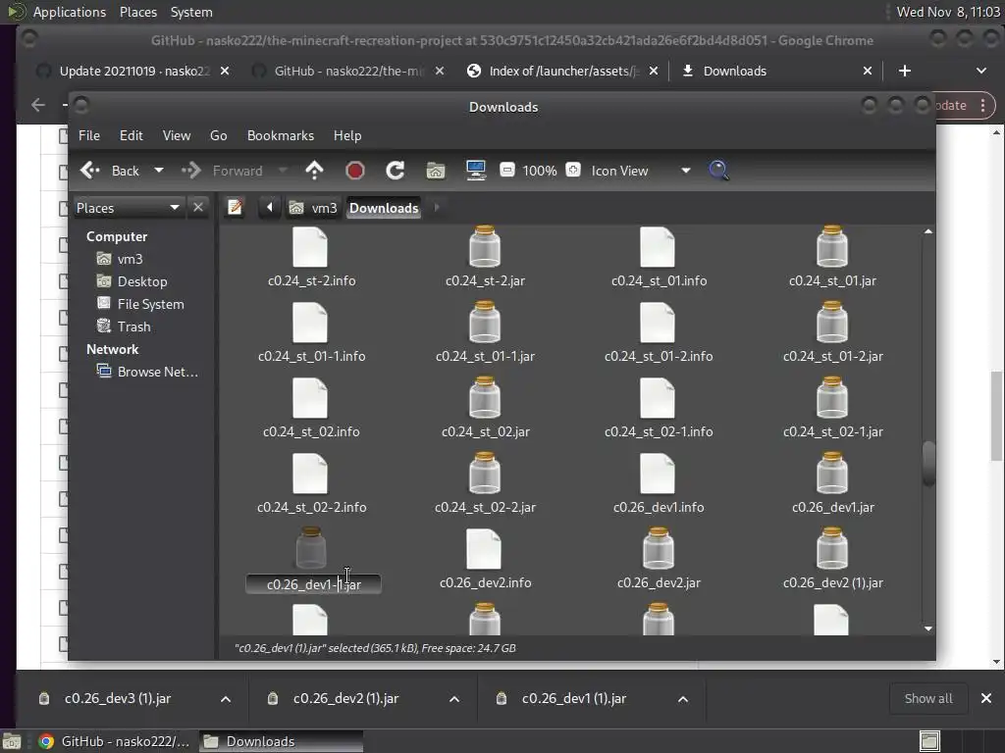Image resolution: width=1005 pixels, height=753 pixels.
Task: Open the Go menu
Action: point(219,135)
